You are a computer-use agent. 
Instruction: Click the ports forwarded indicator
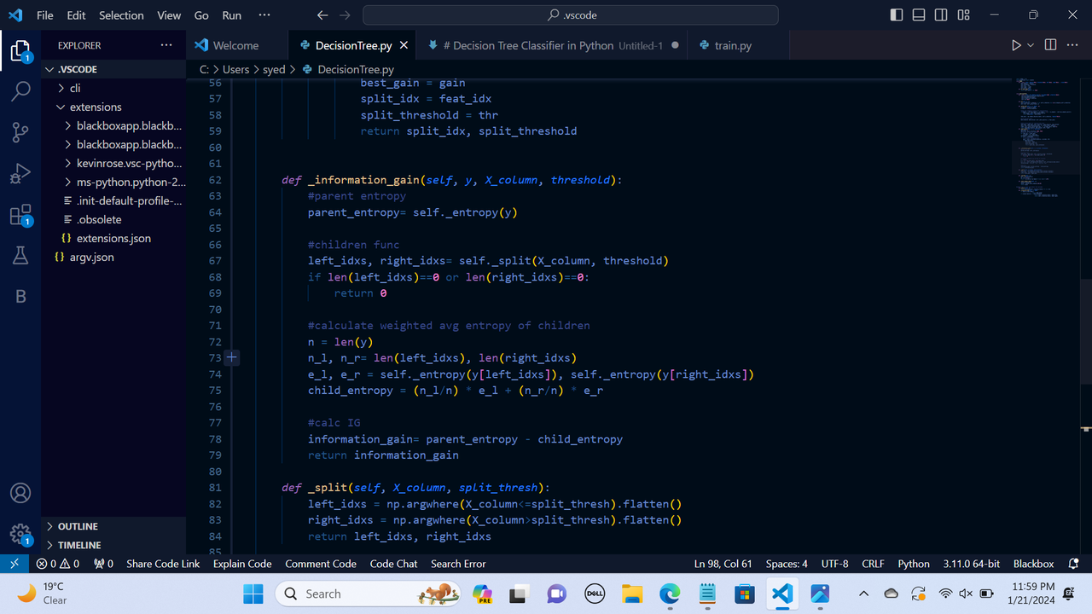[103, 564]
